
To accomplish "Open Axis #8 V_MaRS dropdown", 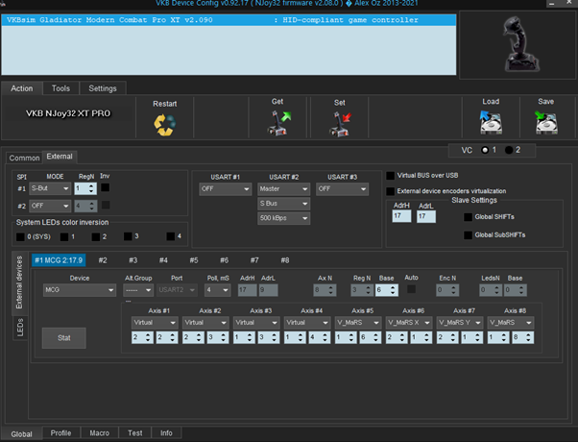I will [511, 323].
